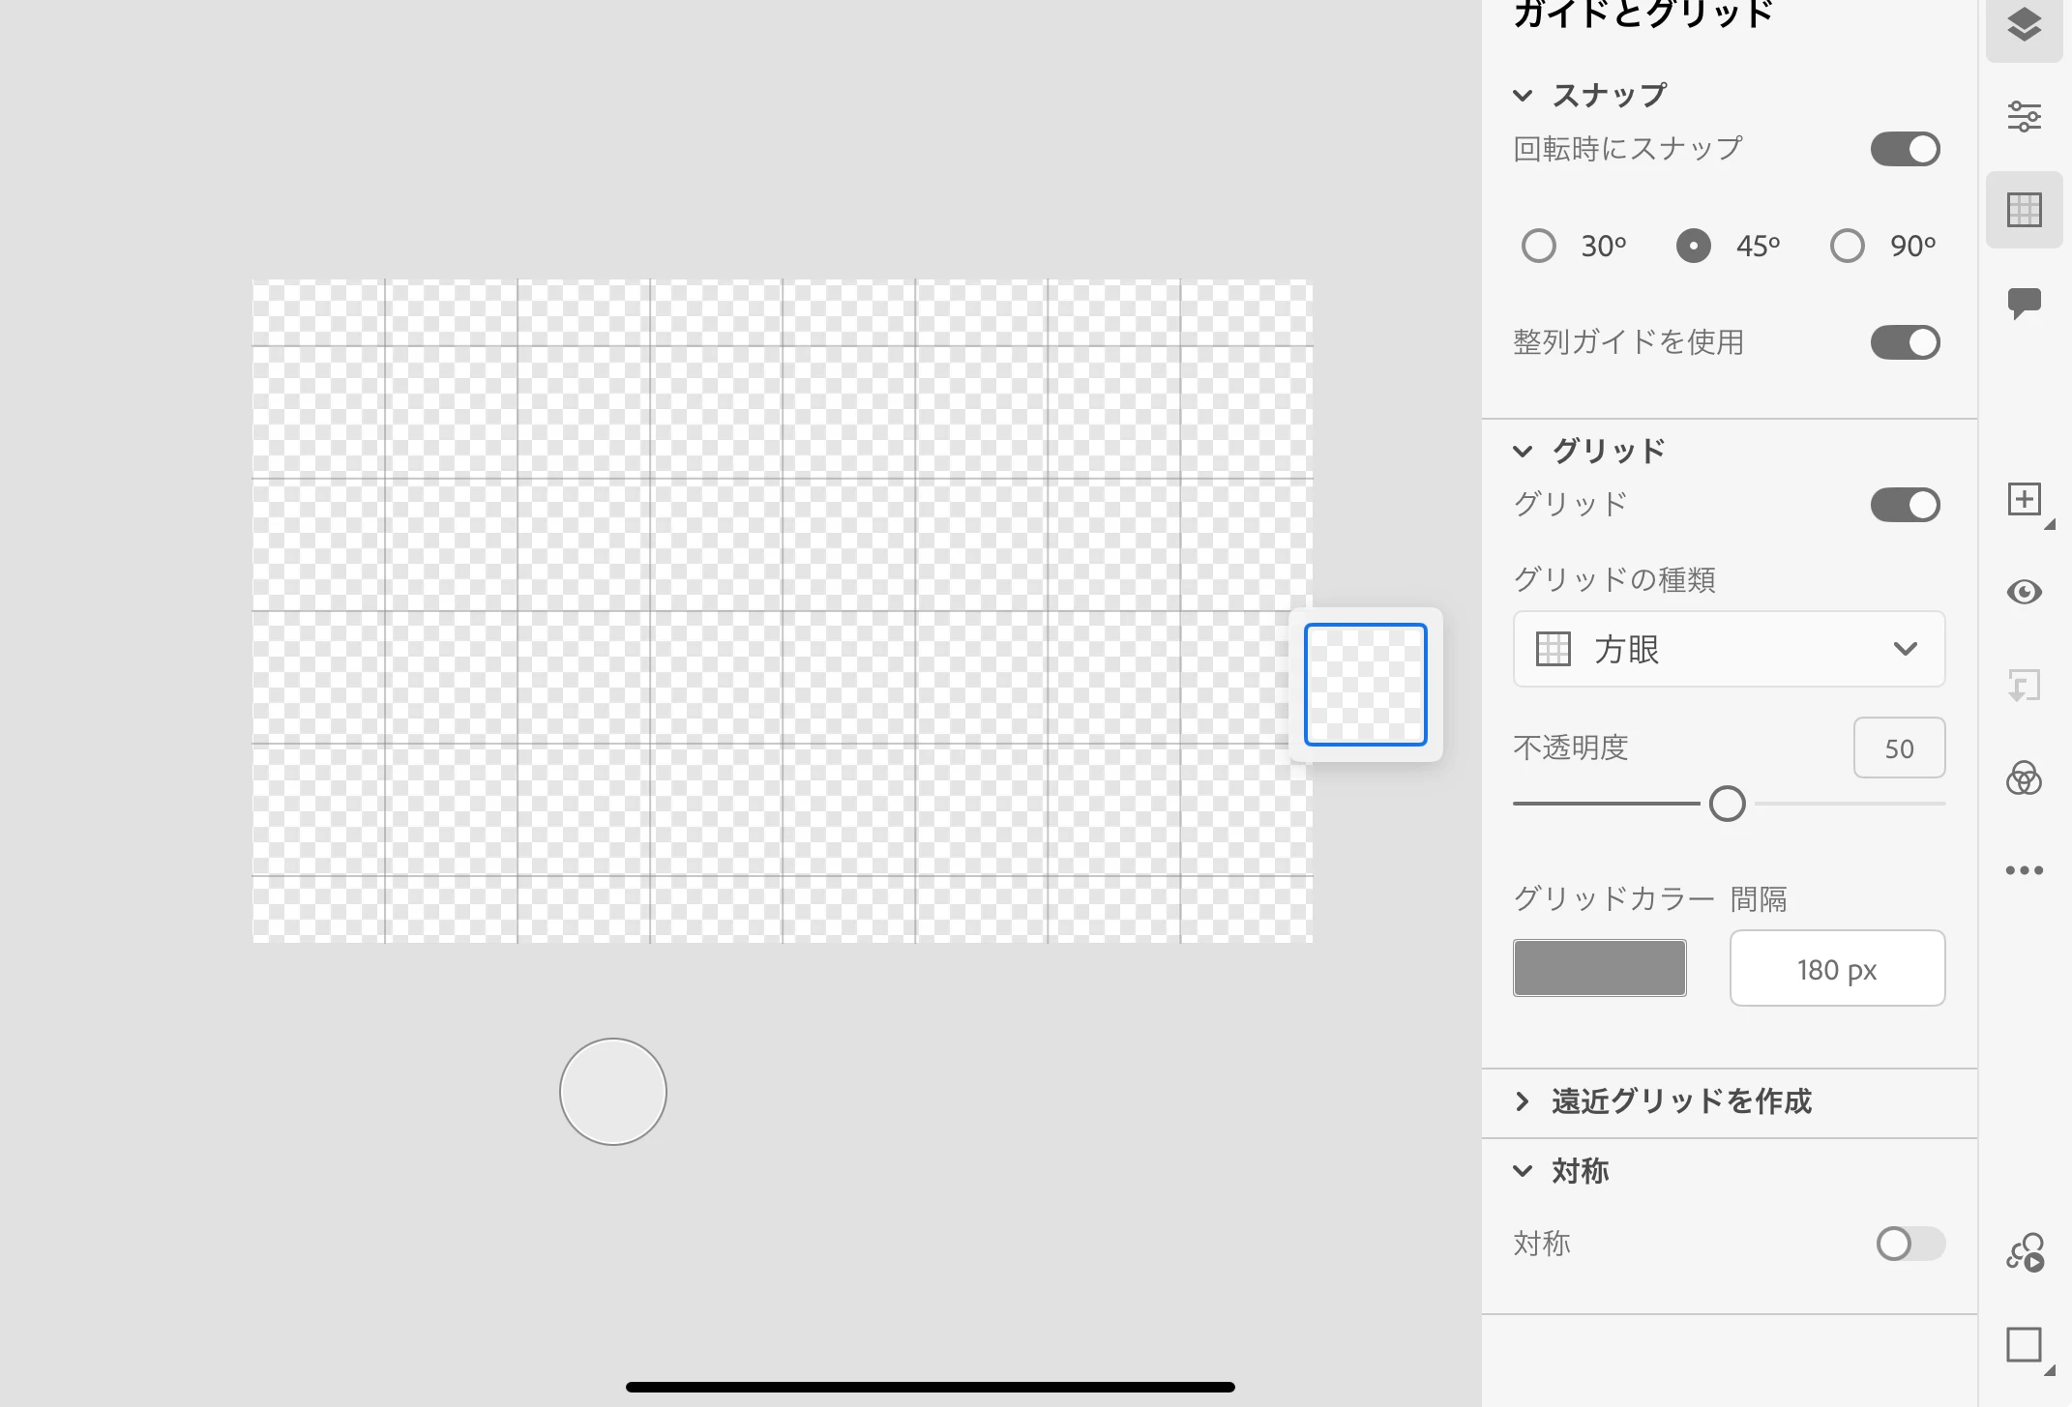
Task: Enable the symmetry toggle
Action: click(1909, 1244)
